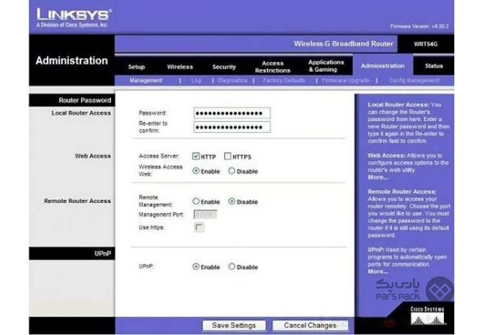Click the Remote Router Access label
This screenshot has height=335, width=484.
[77, 201]
